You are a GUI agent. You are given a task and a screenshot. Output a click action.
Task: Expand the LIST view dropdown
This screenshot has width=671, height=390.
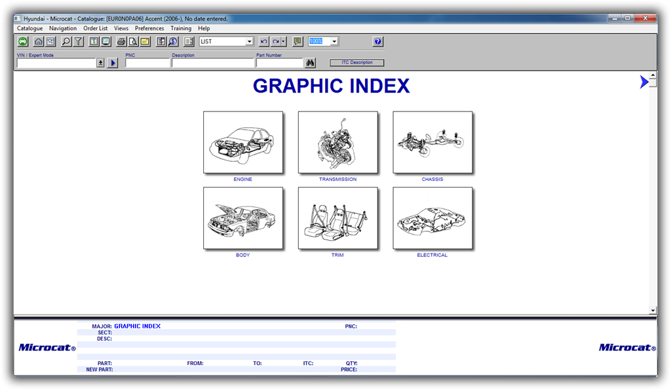tap(250, 41)
